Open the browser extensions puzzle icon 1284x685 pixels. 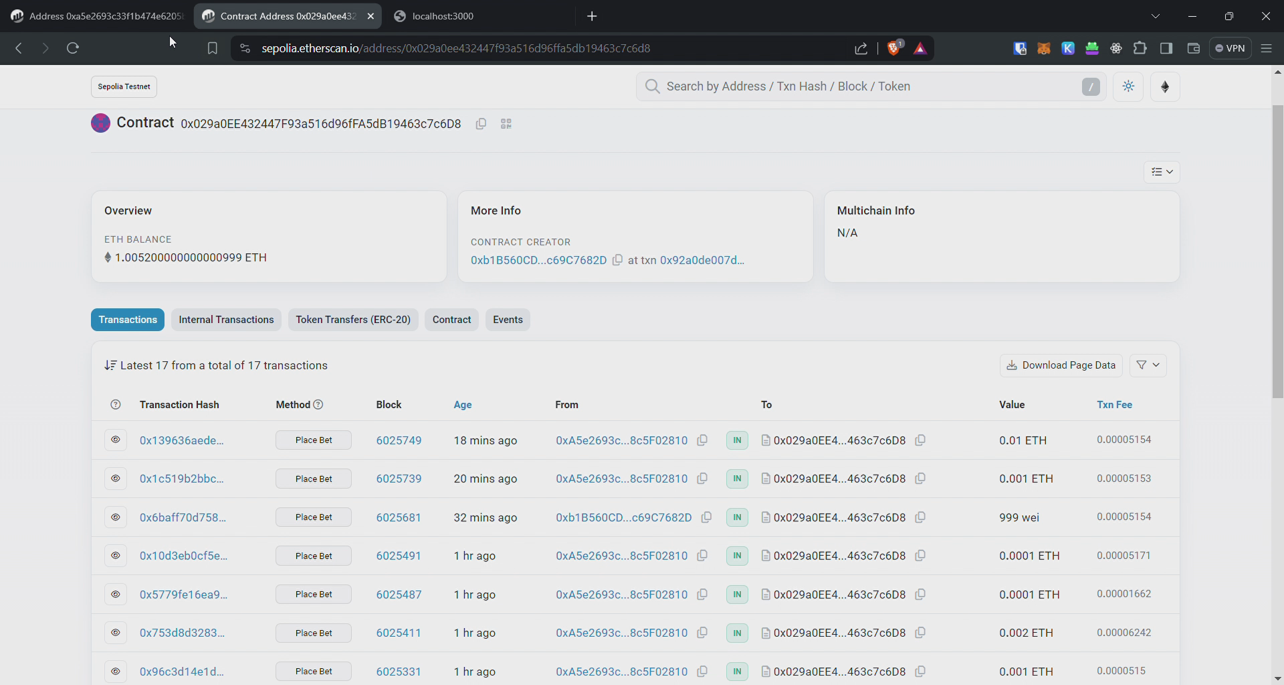(x=1140, y=48)
